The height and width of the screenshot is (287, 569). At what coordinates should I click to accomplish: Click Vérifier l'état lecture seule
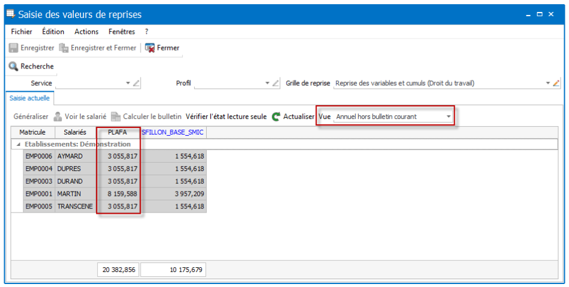click(x=226, y=116)
